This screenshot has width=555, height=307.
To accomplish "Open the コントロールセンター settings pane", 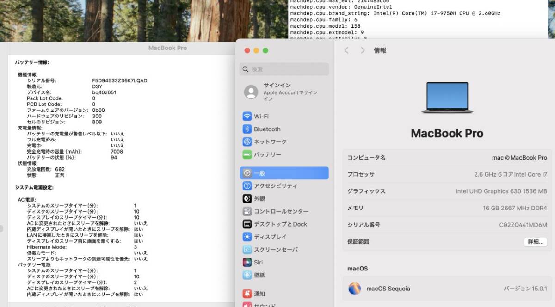I will [x=280, y=211].
